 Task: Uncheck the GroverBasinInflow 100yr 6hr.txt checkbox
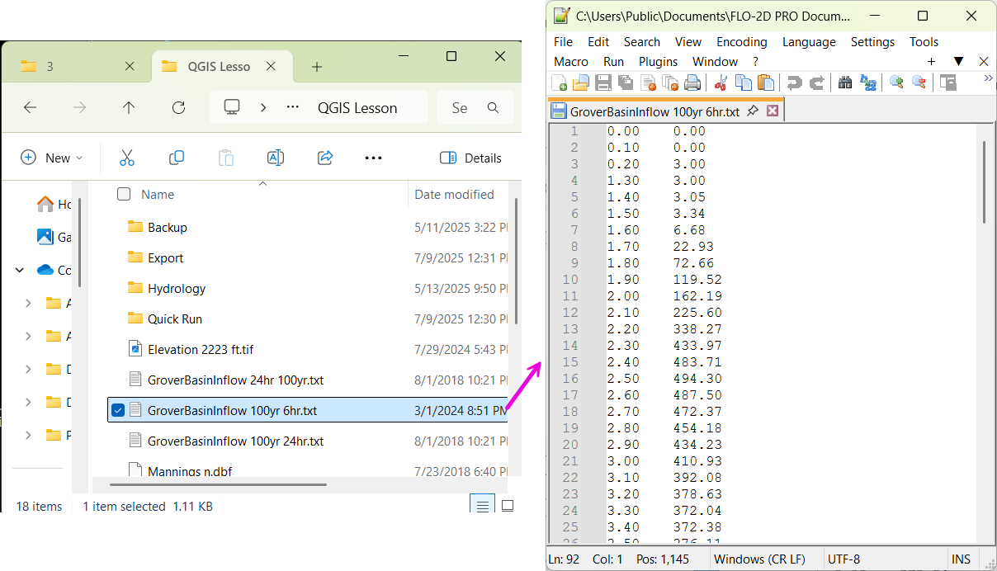(118, 410)
